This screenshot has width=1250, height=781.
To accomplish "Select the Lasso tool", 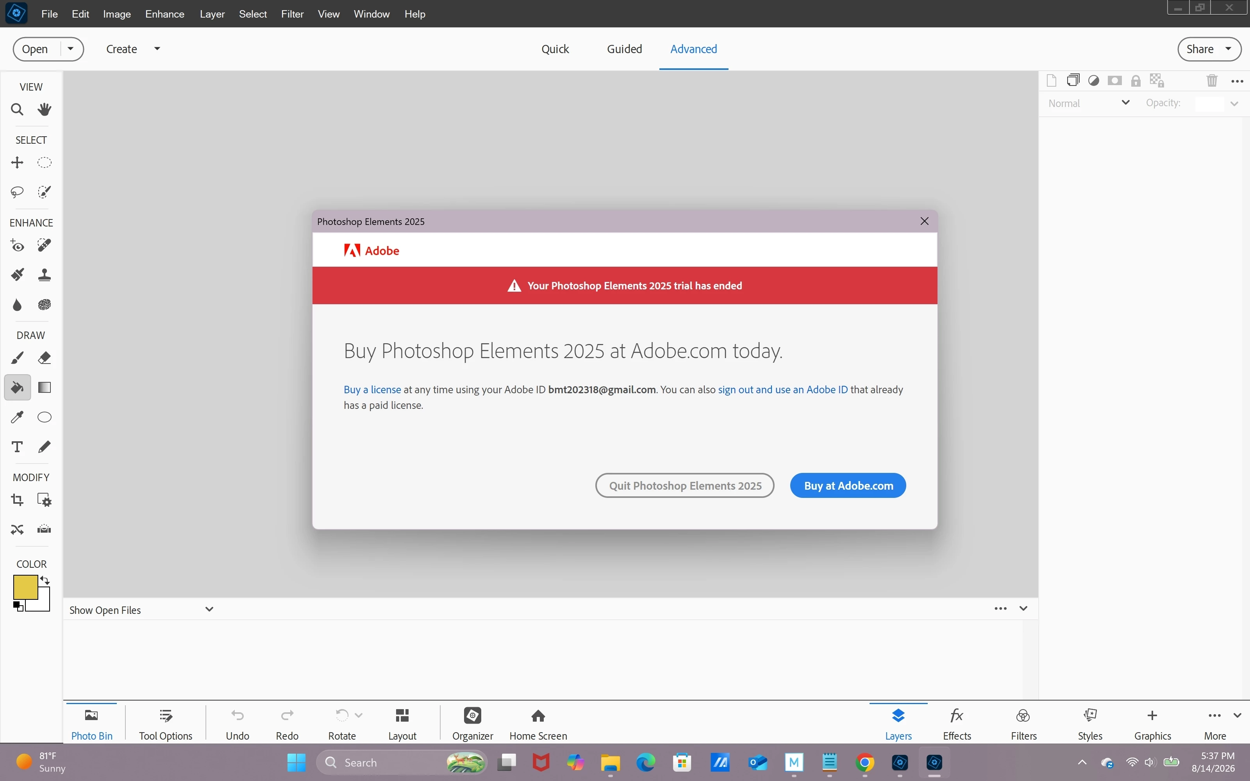I will click(17, 192).
